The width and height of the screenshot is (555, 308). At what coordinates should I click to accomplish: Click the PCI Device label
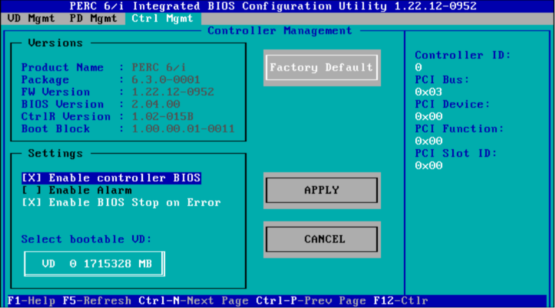point(452,104)
